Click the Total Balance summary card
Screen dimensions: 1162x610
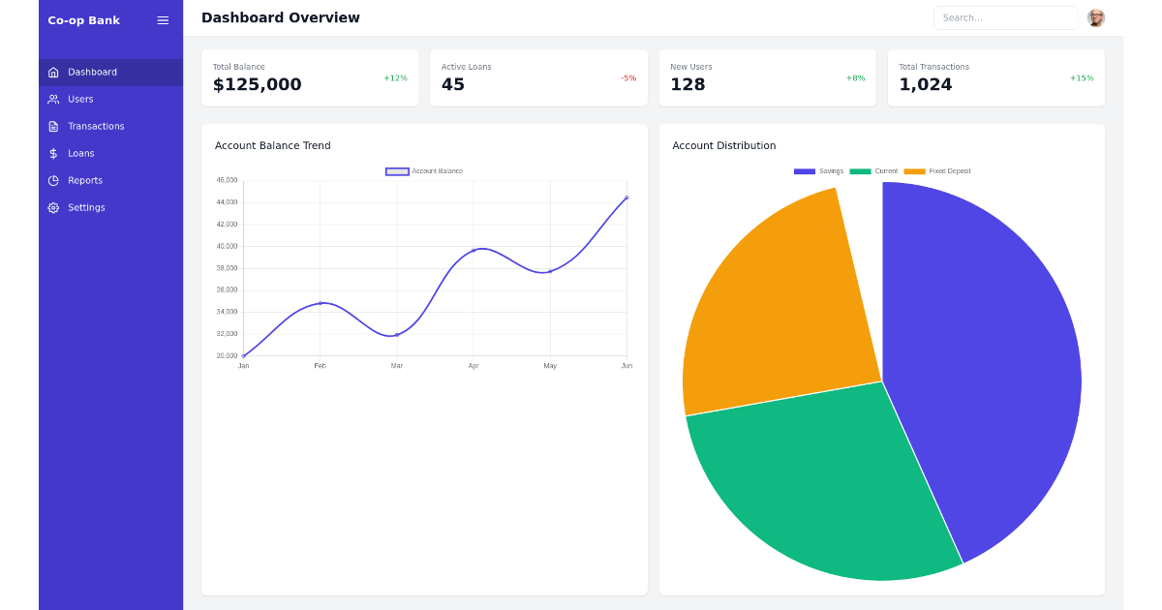(310, 77)
